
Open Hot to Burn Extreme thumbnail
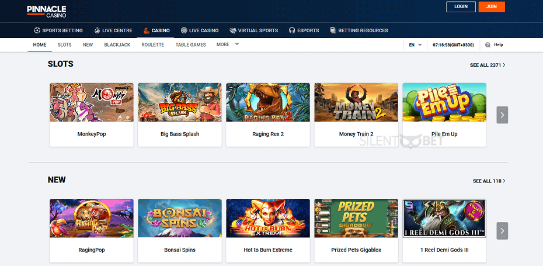(268, 218)
